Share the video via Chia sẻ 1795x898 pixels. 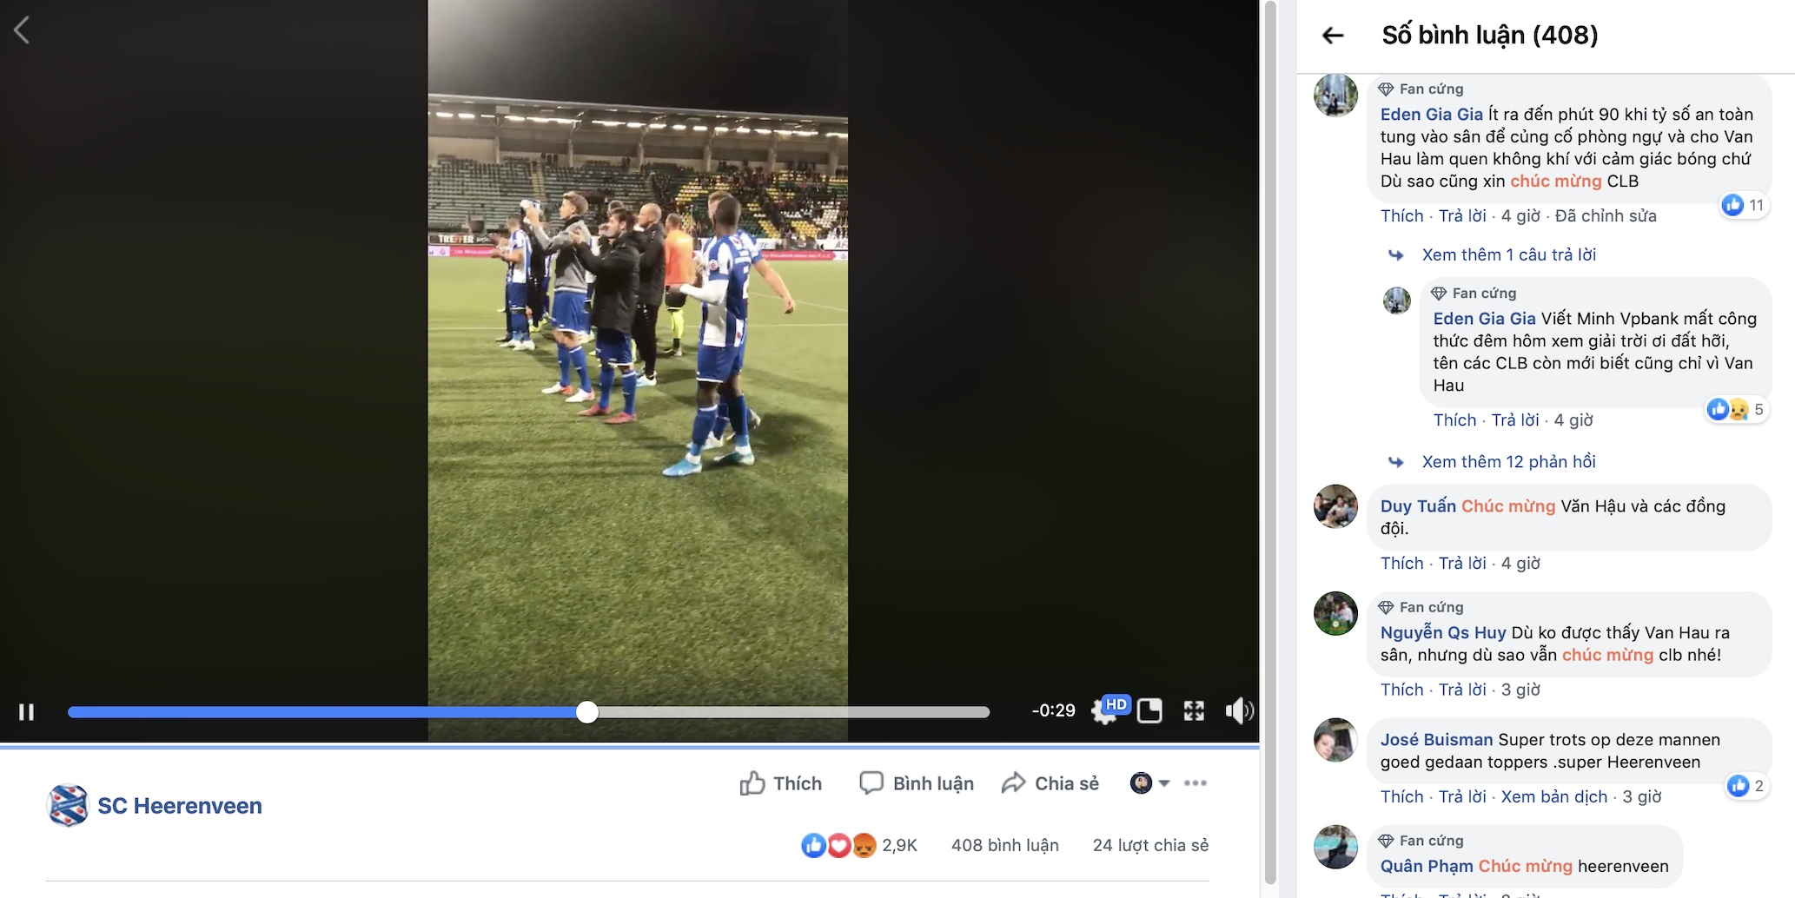point(1050,783)
